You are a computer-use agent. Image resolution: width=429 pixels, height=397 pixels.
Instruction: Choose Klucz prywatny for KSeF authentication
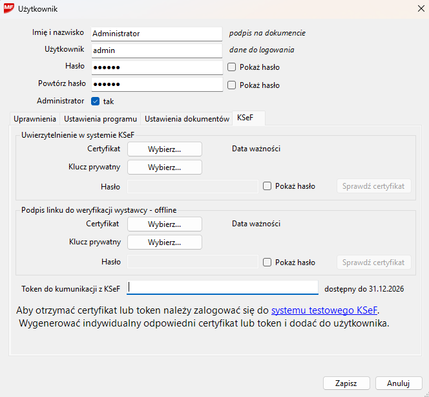click(164, 167)
